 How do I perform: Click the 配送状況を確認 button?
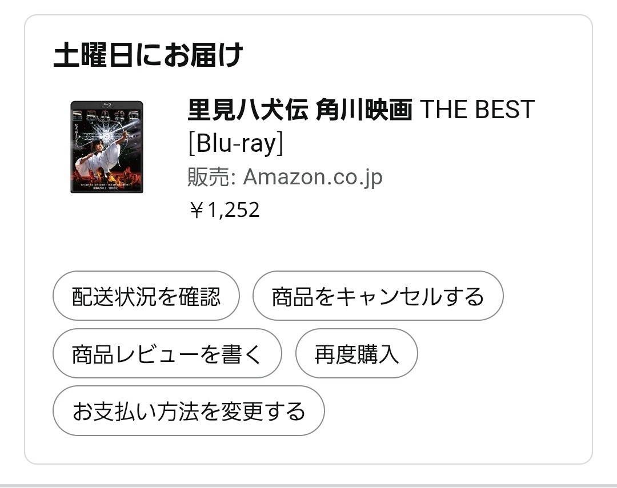[x=146, y=296]
